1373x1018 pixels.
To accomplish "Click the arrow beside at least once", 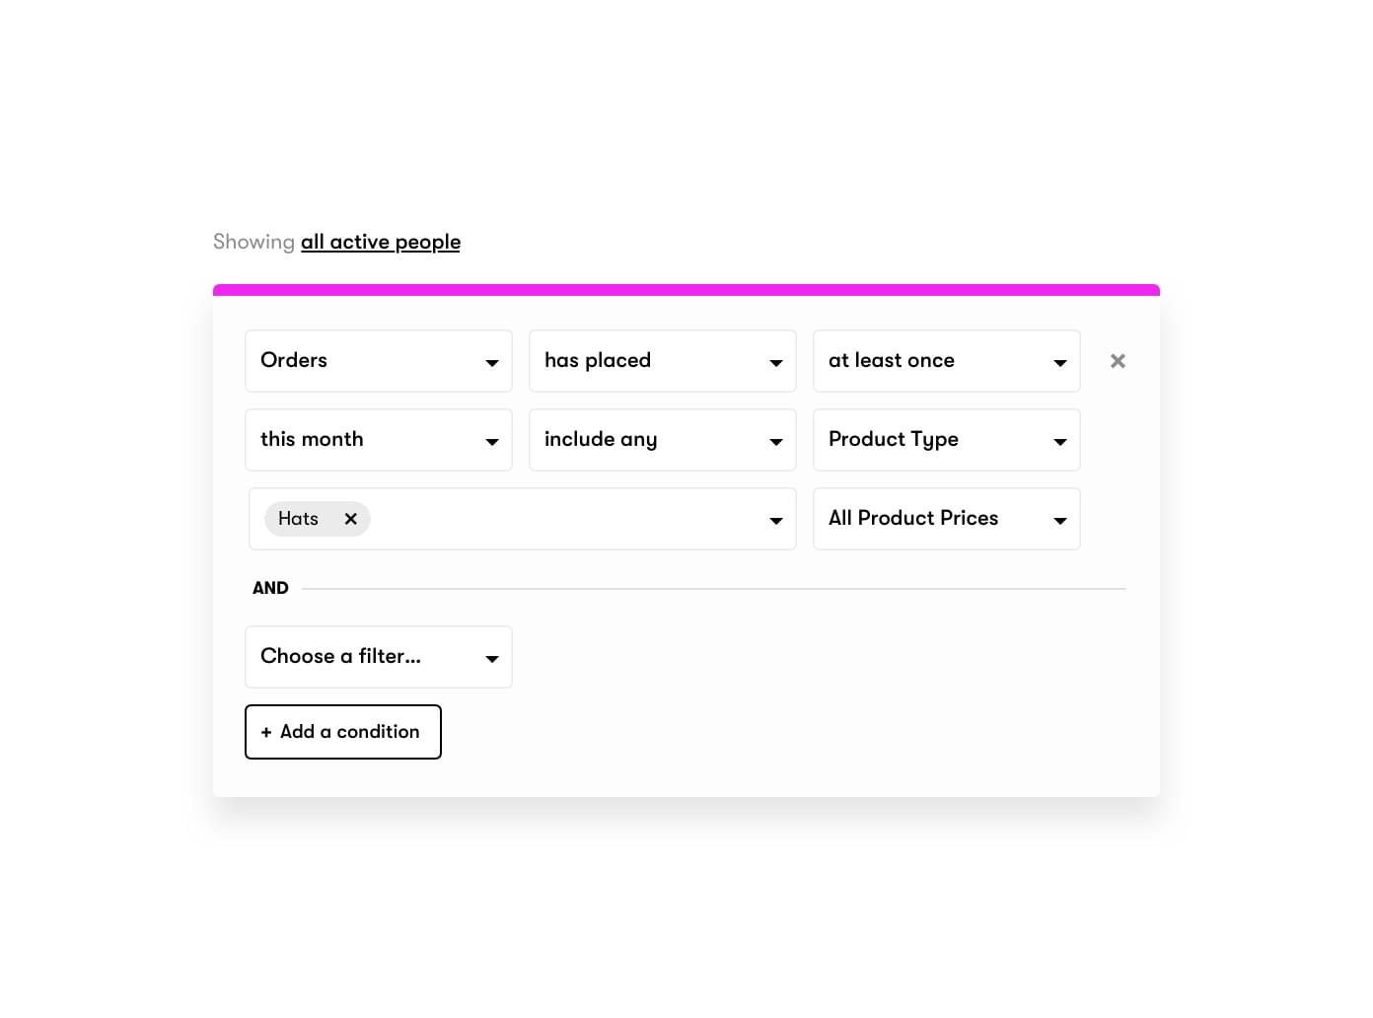I will click(x=1060, y=363).
